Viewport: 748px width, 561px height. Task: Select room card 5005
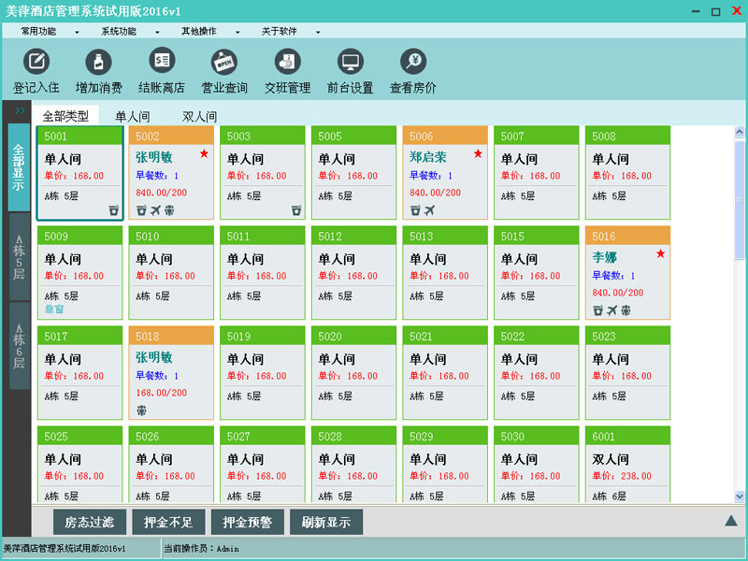pyautogui.click(x=354, y=173)
